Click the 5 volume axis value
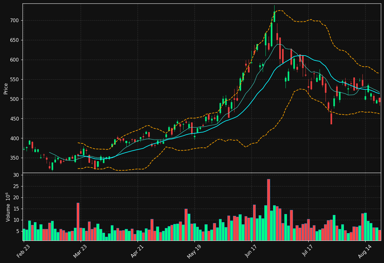Screen dimensions: 384x263 [18, 231]
